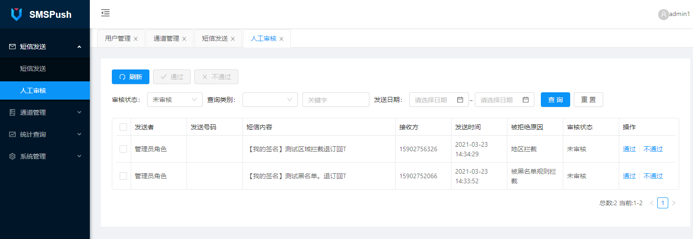Open 短信发送 submenu item in sidebar
693x239 pixels.
[45, 69]
